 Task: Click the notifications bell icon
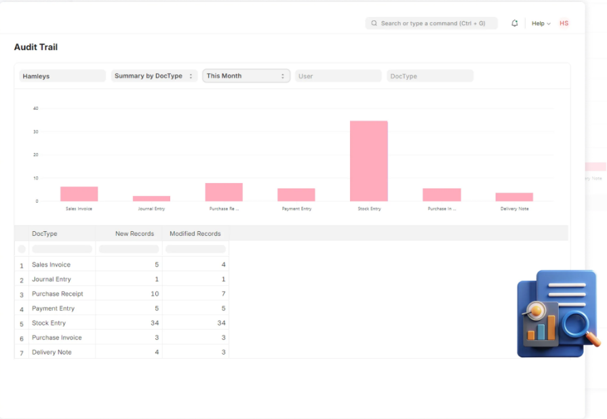point(514,23)
